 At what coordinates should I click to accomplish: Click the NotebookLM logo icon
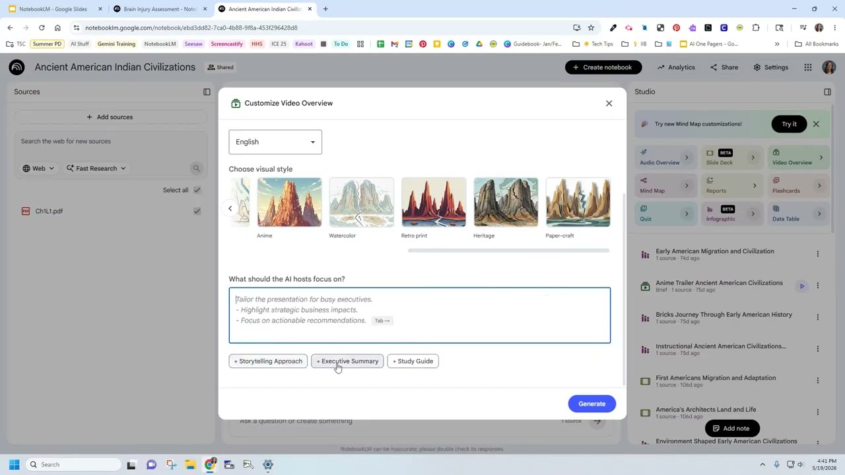(x=17, y=67)
